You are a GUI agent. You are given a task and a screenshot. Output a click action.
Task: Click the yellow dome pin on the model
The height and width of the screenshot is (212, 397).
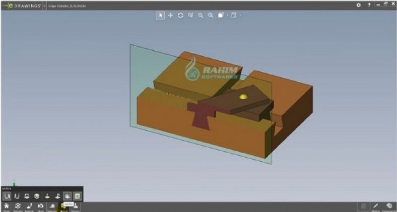click(243, 96)
